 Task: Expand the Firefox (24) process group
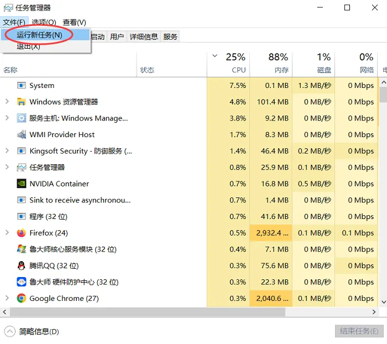point(7,233)
